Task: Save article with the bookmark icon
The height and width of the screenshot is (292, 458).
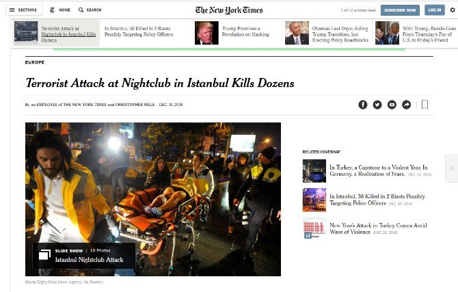Action: point(425,105)
